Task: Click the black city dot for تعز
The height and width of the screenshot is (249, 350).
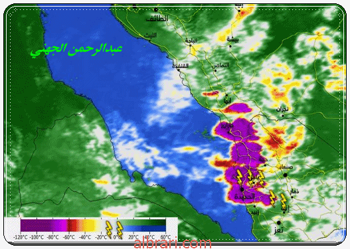Action: [x=278, y=222]
